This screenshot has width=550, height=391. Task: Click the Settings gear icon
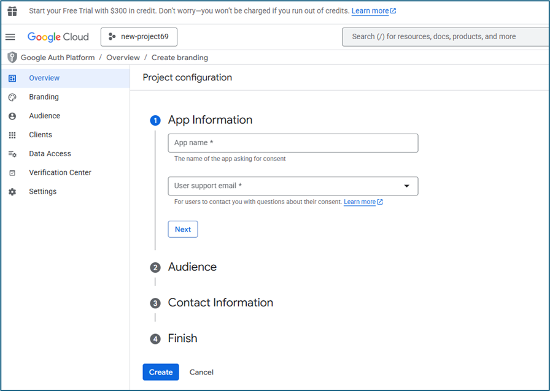pyautogui.click(x=12, y=192)
